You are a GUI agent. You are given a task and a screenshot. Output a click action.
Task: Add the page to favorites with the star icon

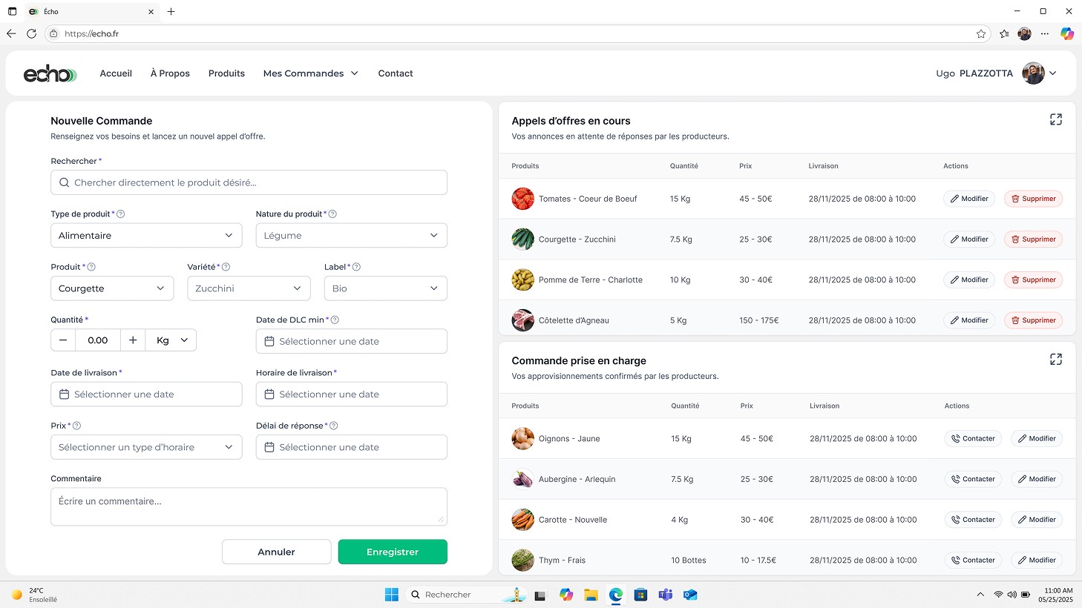click(x=981, y=33)
